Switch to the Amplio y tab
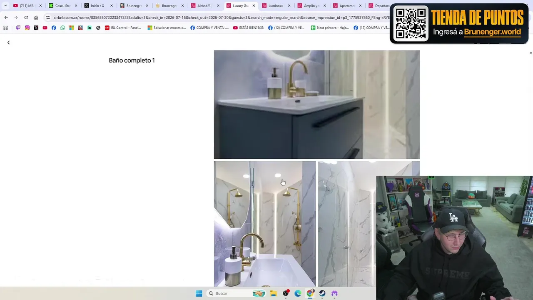This screenshot has height=300, width=533. (x=312, y=6)
